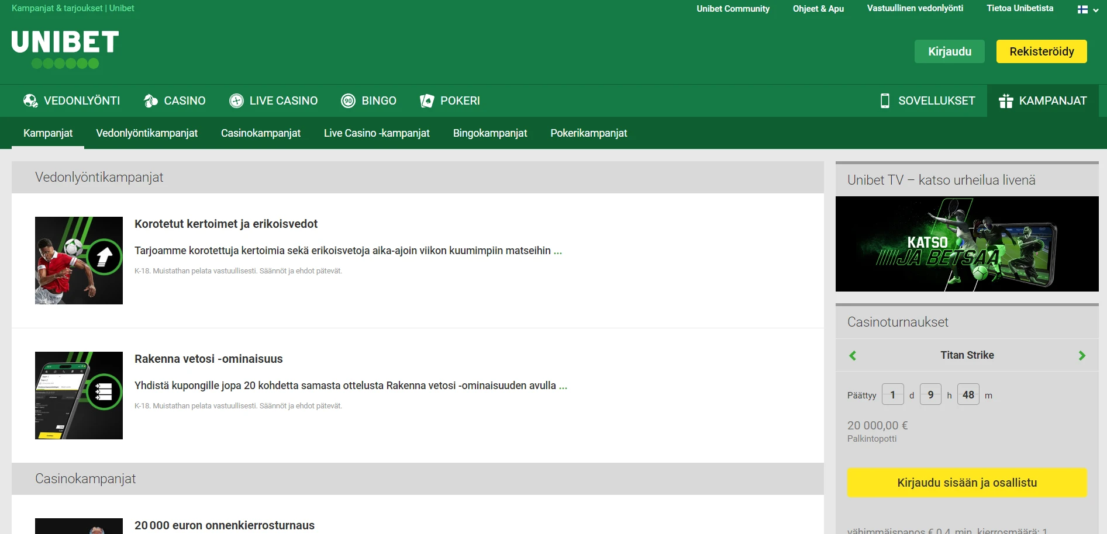Open Vastuullinen vedonlyönti link
The width and height of the screenshot is (1107, 534).
point(915,8)
